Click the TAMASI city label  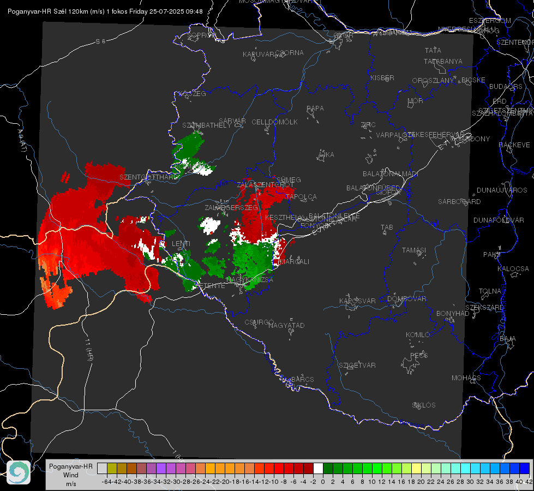[414, 250]
